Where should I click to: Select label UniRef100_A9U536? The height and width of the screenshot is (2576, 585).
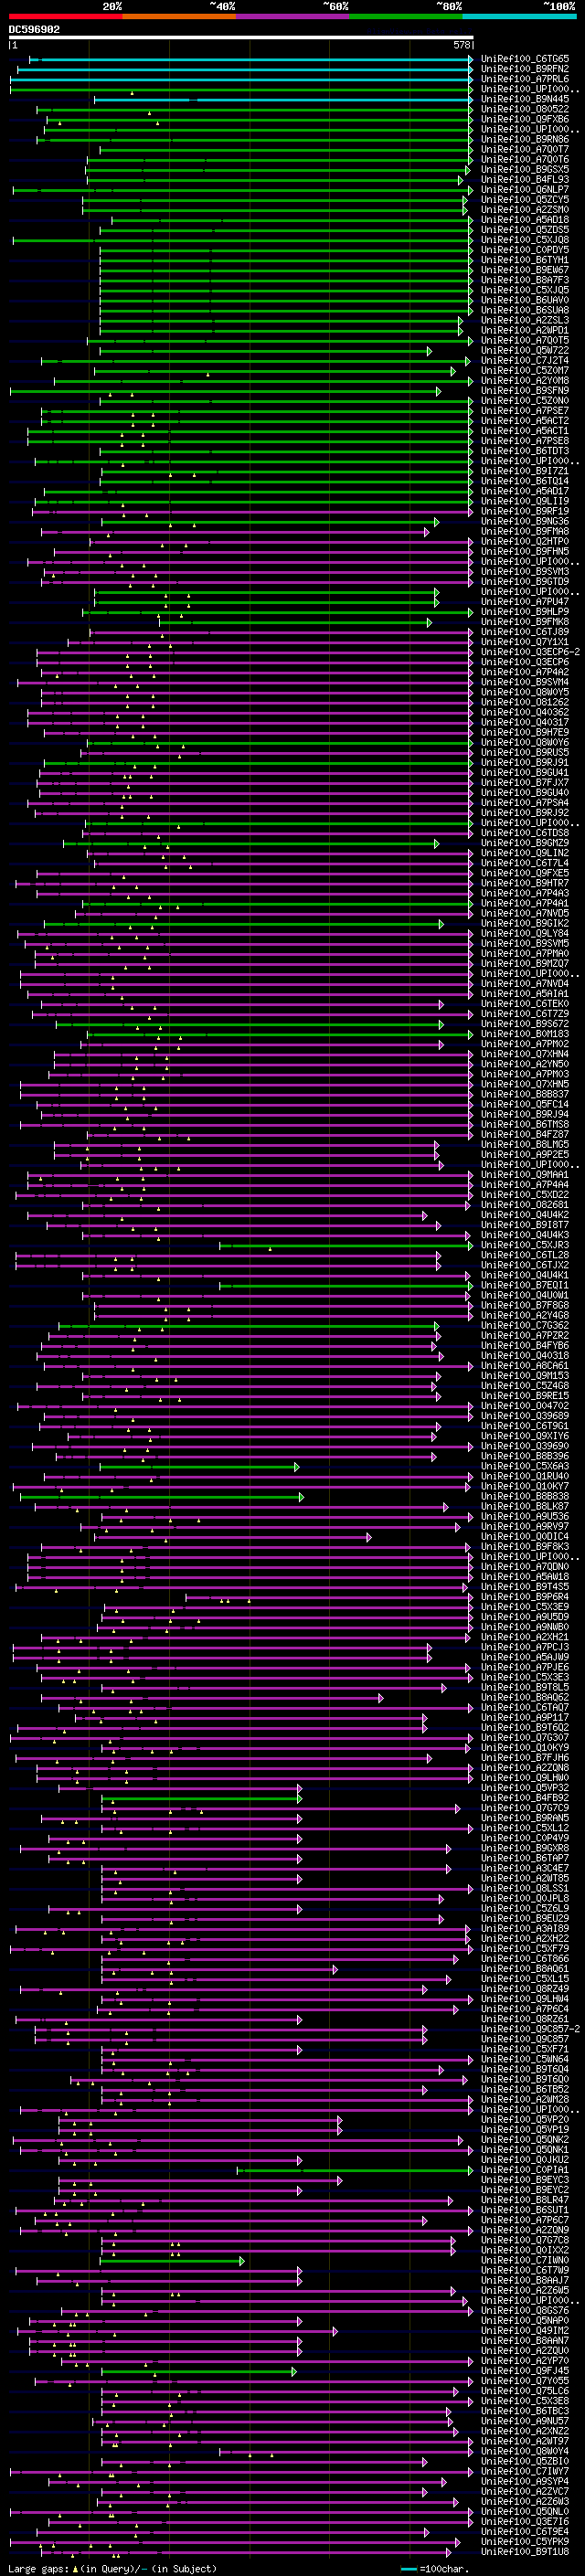pyautogui.click(x=525, y=1517)
